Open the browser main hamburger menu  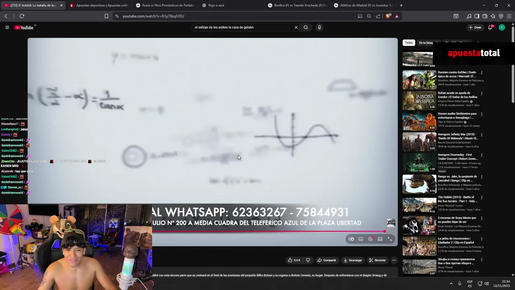click(x=509, y=16)
